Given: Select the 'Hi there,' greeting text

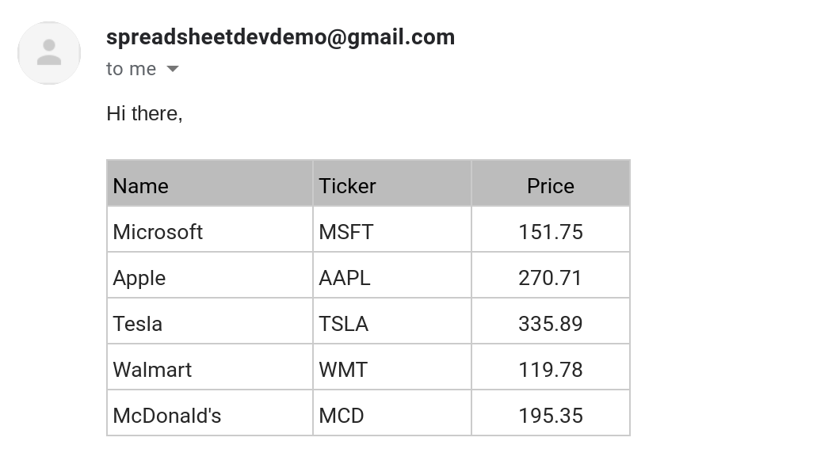Looking at the screenshot, I should point(144,113).
